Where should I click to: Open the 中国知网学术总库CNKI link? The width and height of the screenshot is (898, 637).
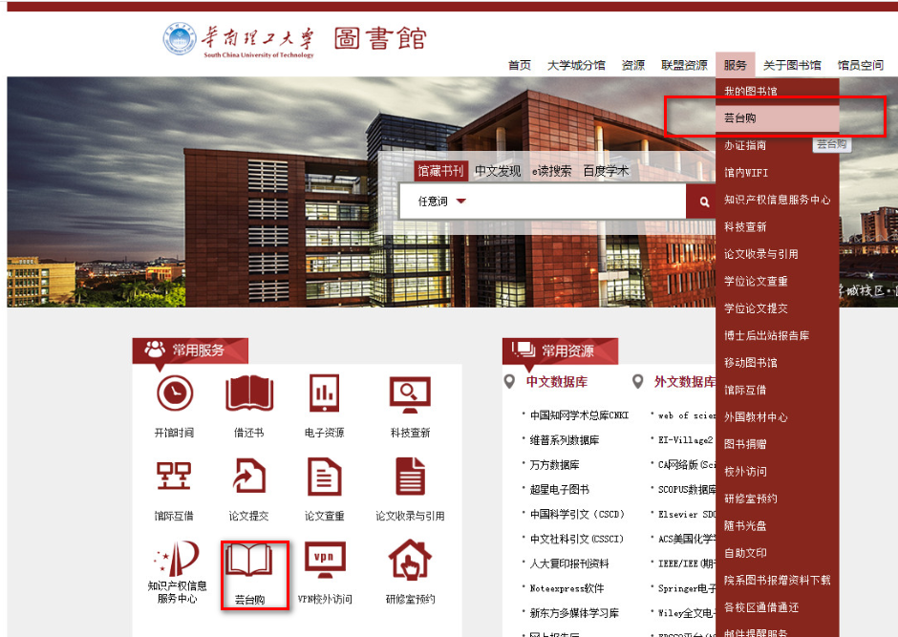coord(579,414)
